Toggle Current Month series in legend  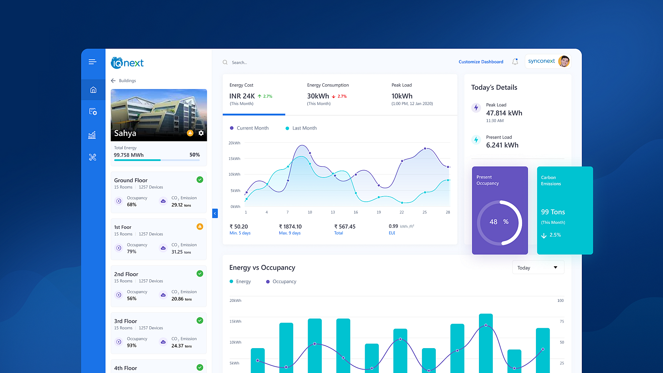pyautogui.click(x=249, y=128)
